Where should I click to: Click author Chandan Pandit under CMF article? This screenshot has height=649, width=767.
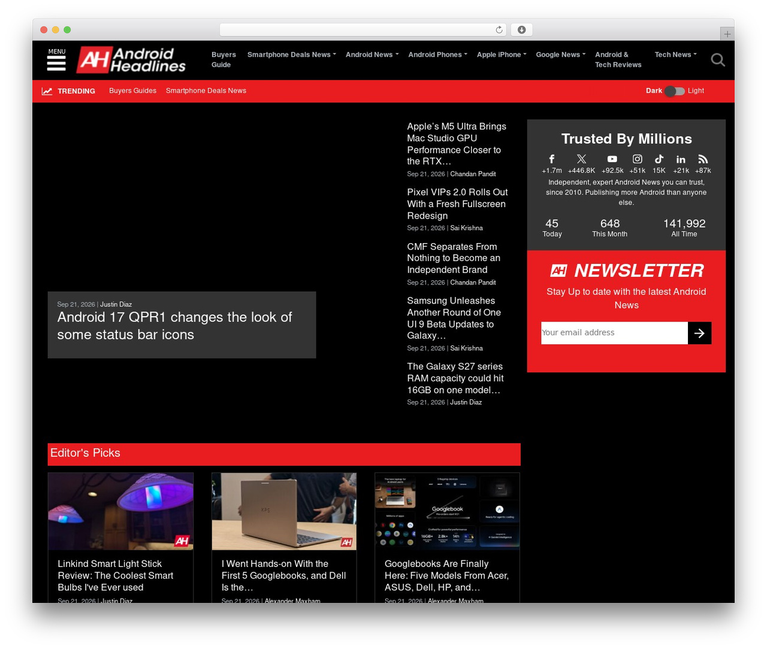pyautogui.click(x=473, y=283)
